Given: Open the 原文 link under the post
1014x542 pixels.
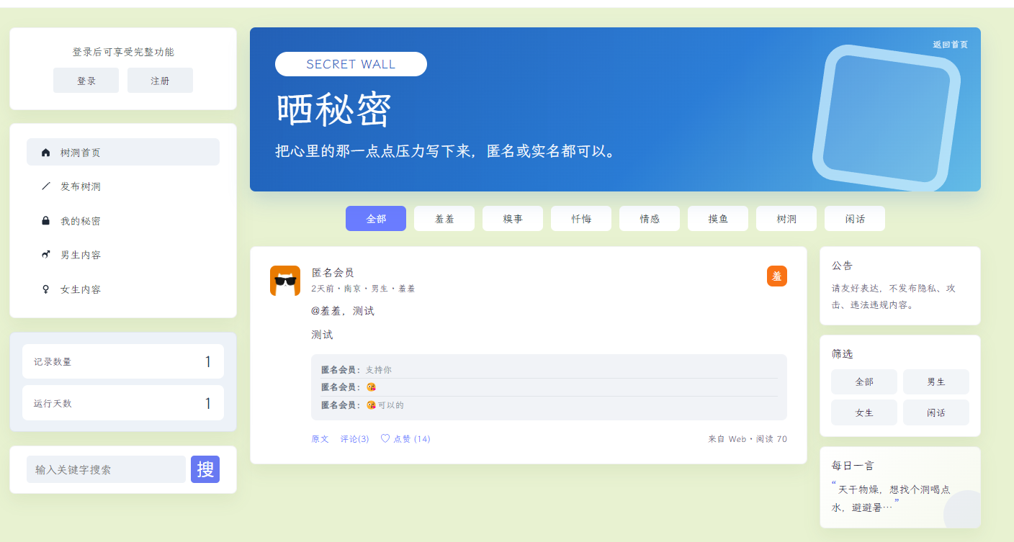Looking at the screenshot, I should [x=320, y=439].
